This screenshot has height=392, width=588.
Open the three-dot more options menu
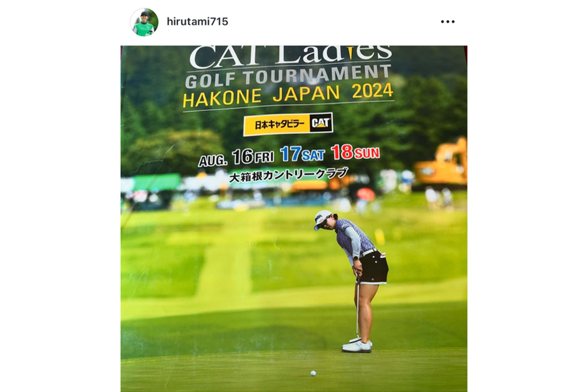pos(447,22)
